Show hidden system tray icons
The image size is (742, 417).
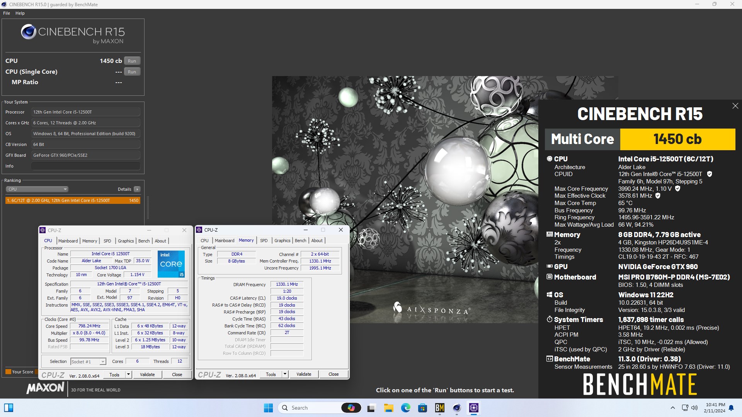[x=672, y=408]
